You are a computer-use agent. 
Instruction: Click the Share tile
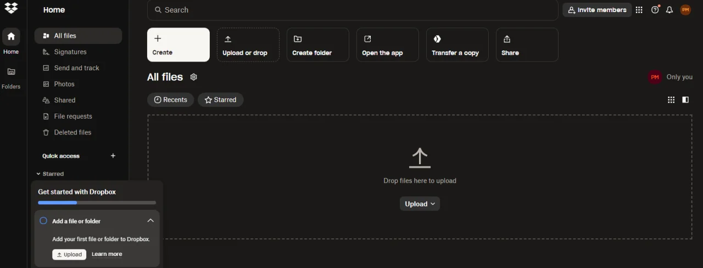(527, 45)
